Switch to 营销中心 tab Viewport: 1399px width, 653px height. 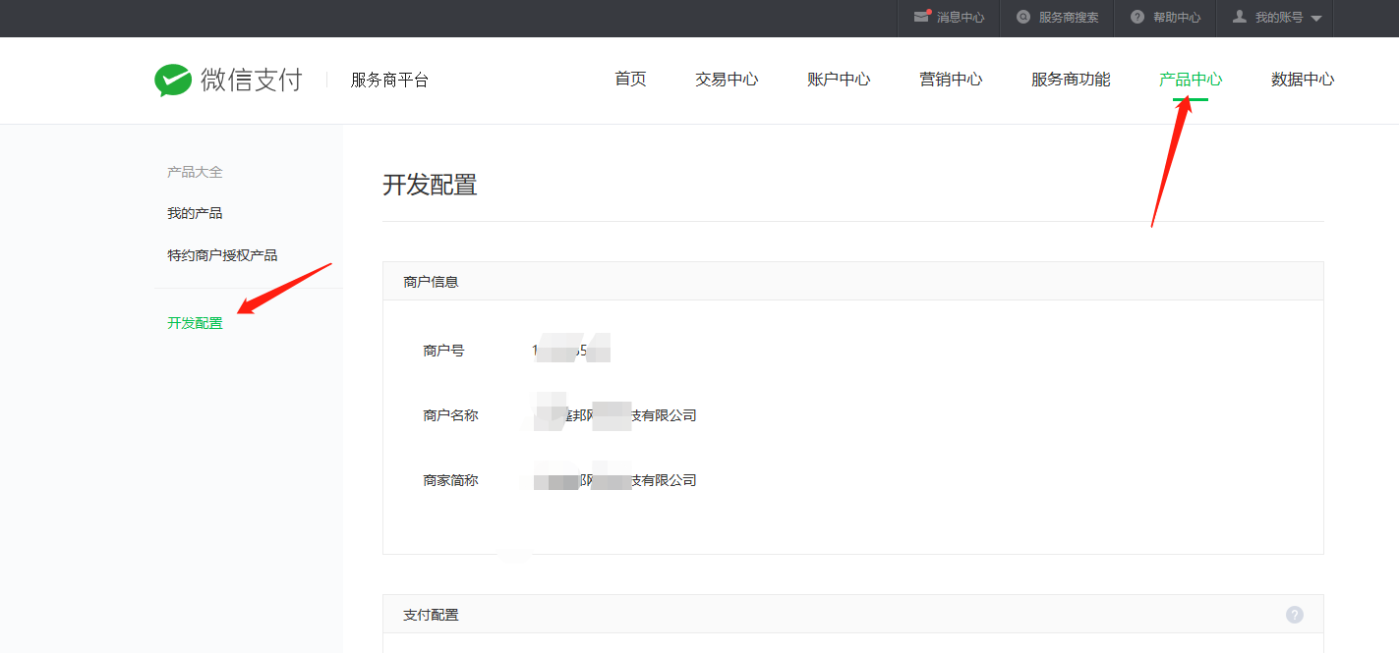pyautogui.click(x=951, y=80)
